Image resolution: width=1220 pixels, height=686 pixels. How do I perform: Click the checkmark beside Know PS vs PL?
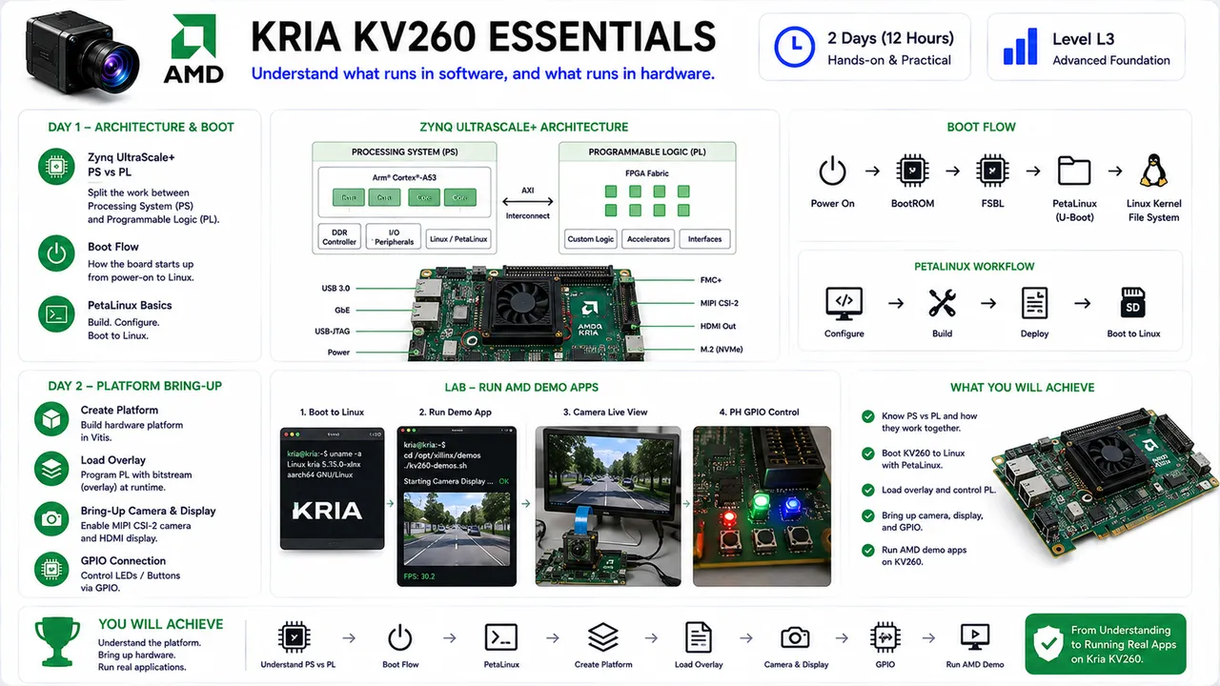click(x=868, y=416)
